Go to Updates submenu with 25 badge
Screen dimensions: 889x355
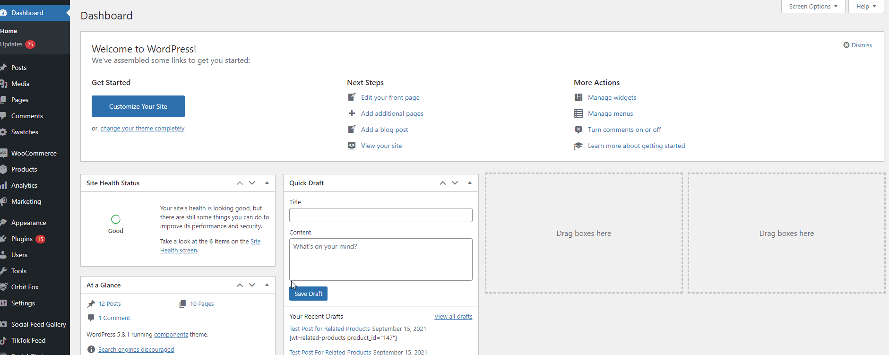(x=17, y=44)
